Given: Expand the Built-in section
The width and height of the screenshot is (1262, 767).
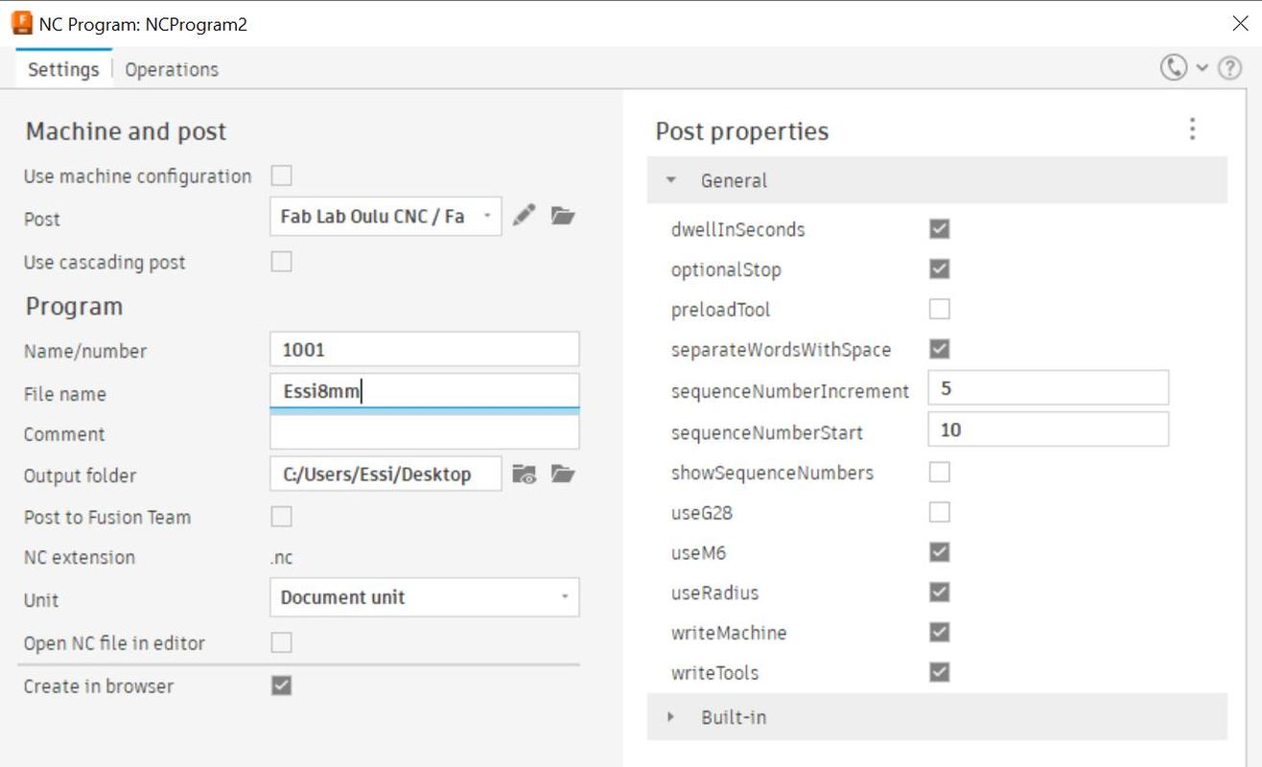Looking at the screenshot, I should [x=937, y=717].
